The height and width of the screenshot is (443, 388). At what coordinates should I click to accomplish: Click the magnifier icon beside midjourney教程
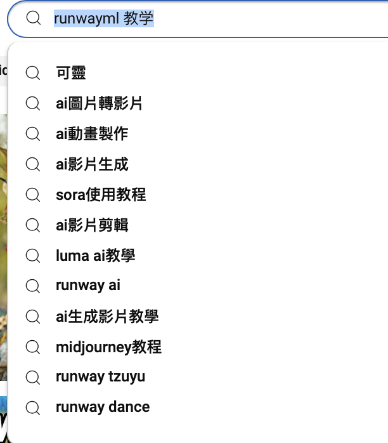33,347
